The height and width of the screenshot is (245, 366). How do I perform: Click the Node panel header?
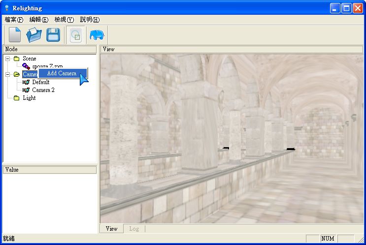49,49
